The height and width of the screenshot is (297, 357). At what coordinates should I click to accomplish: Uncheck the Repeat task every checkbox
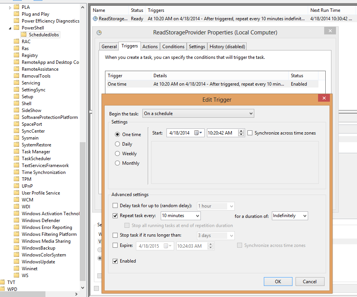[115, 216]
